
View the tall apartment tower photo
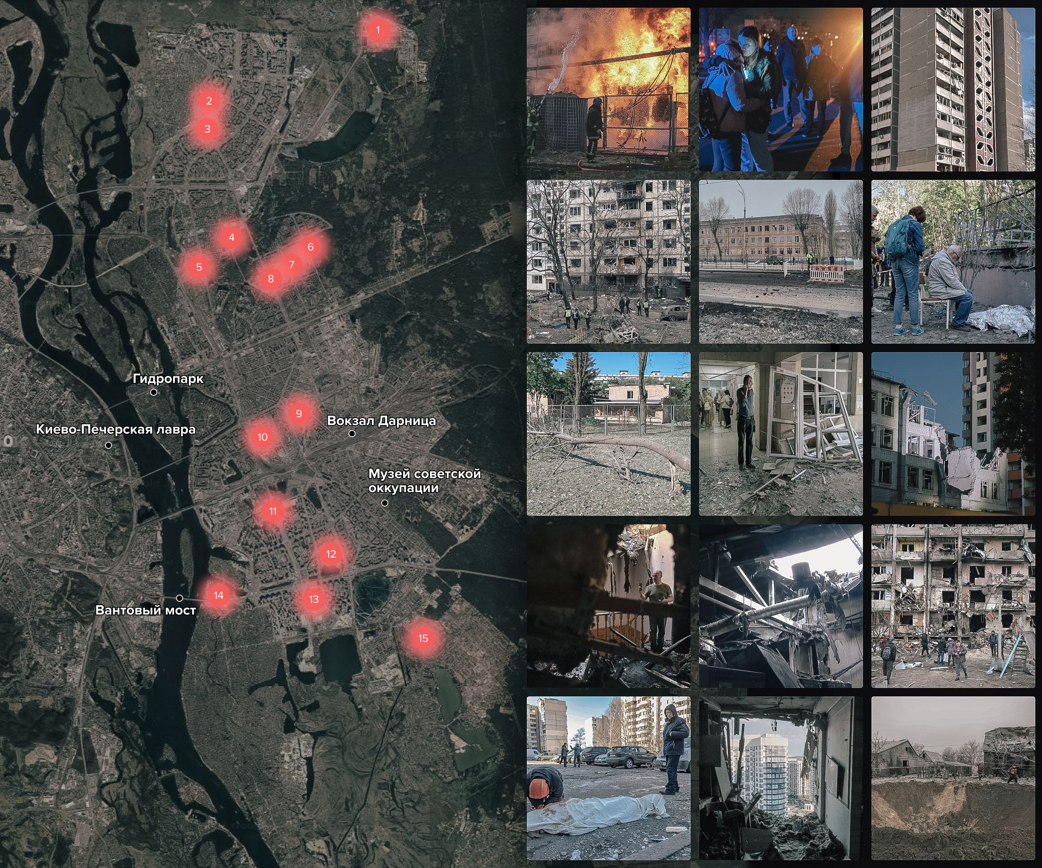click(953, 89)
